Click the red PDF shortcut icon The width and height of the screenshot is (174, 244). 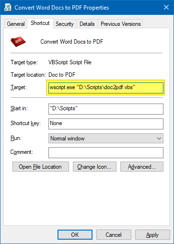tap(18, 42)
